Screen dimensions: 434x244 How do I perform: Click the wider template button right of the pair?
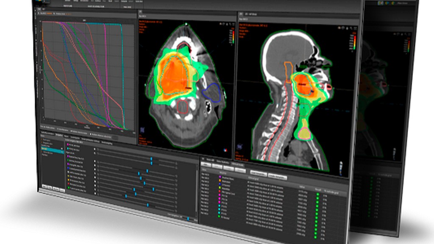[x=277, y=177]
